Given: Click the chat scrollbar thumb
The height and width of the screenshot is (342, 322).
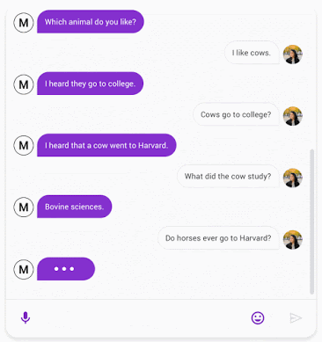Looking at the screenshot, I should point(312,222).
